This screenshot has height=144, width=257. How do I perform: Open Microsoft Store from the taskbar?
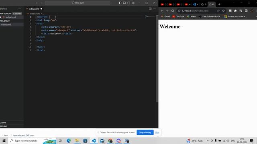click(x=85, y=140)
